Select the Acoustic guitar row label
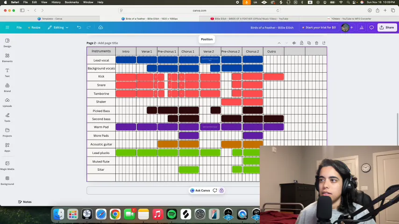 [101, 144]
